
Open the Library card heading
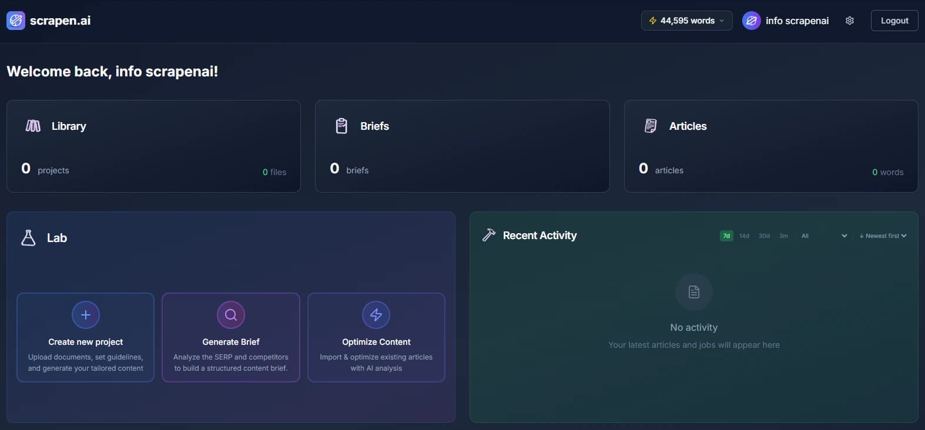click(69, 126)
